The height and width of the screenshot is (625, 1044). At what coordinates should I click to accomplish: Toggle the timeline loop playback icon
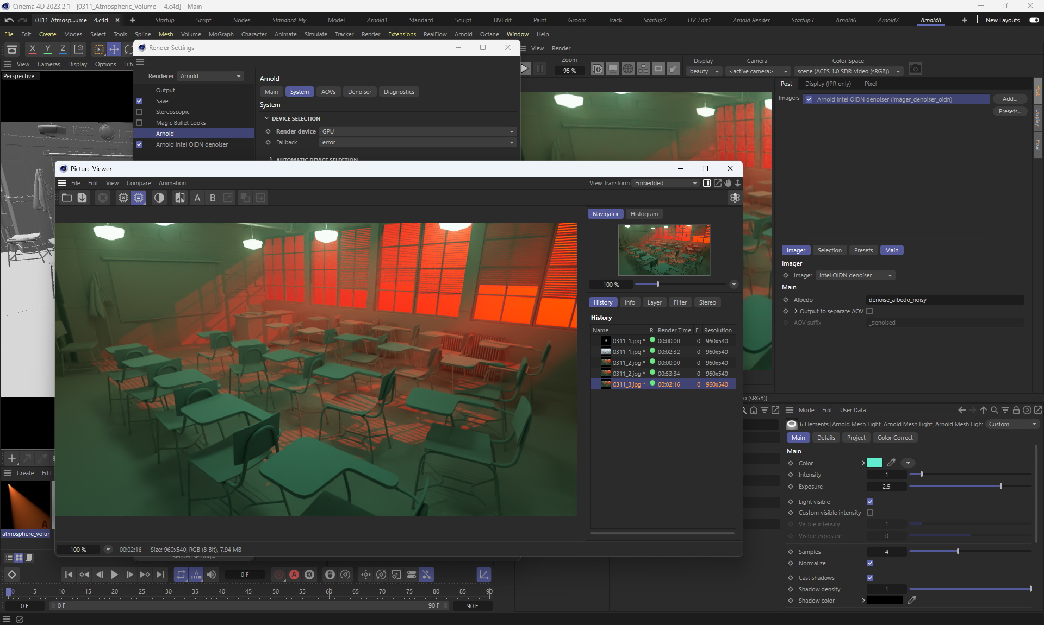(181, 575)
